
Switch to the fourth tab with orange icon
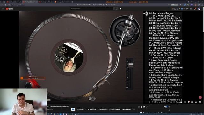tap(62, 2)
